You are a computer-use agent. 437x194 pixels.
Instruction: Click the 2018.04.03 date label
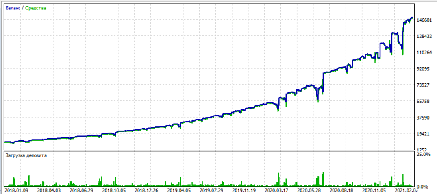point(49,191)
